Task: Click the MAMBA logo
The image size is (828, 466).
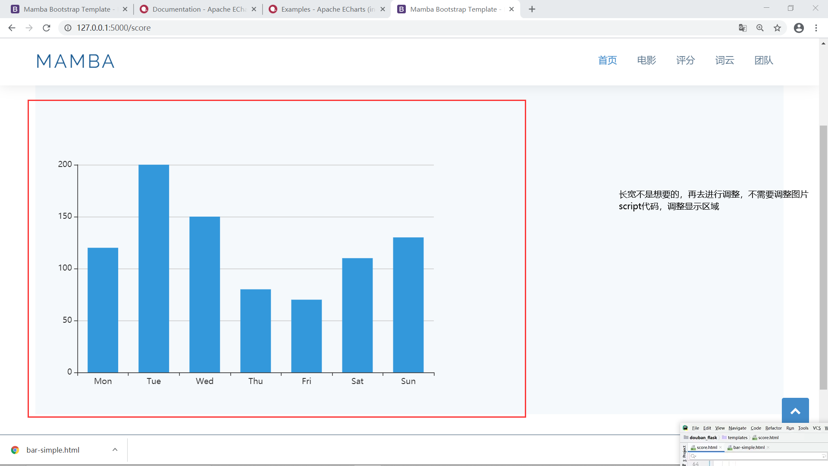Action: (75, 61)
